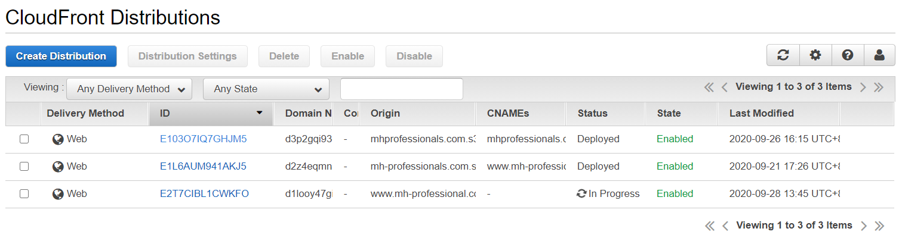Click the filter search text field
The height and width of the screenshot is (244, 902).
click(402, 89)
